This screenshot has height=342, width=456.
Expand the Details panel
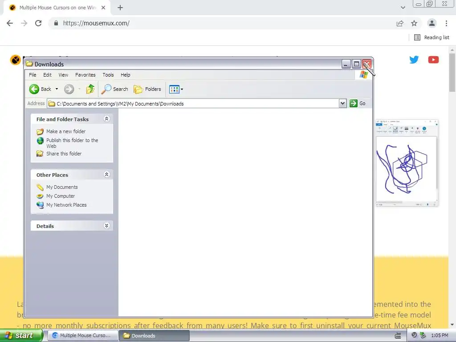[x=106, y=225]
